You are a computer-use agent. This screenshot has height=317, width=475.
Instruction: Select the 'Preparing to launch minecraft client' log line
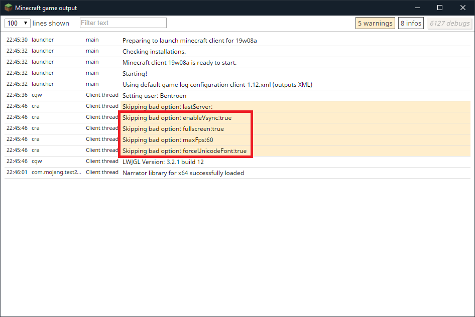point(193,40)
